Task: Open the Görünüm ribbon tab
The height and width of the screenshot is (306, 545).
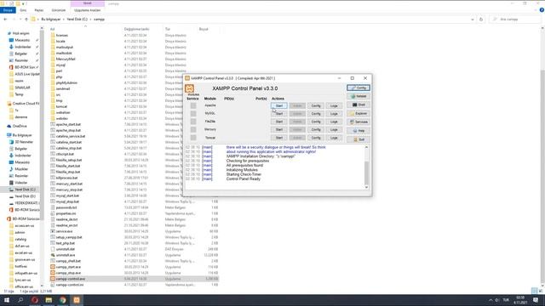Action: click(x=59, y=10)
